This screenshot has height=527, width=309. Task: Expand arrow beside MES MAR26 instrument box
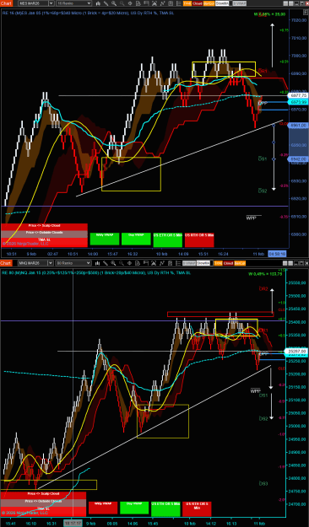51,3
